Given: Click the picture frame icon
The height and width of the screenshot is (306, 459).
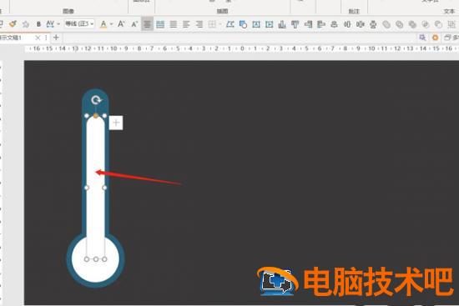Looking at the screenshot, I should pos(256,24).
